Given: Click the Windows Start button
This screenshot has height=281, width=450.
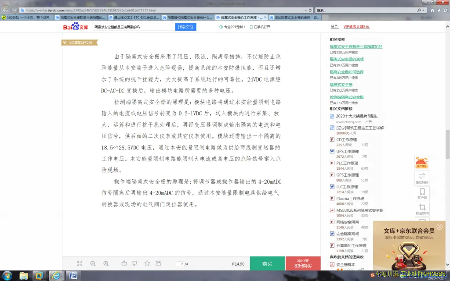Looking at the screenshot, I should pos(7,276).
